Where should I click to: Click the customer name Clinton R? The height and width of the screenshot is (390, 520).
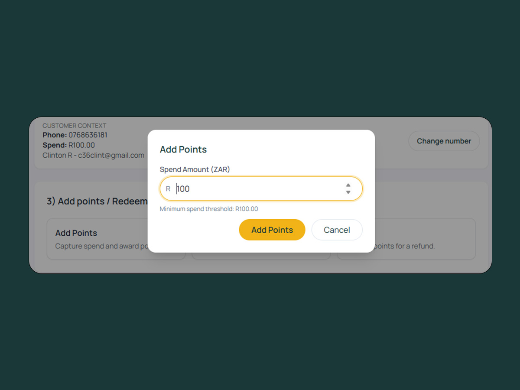(x=57, y=155)
